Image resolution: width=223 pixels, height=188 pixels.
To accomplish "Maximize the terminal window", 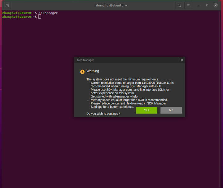I will click(x=207, y=5).
